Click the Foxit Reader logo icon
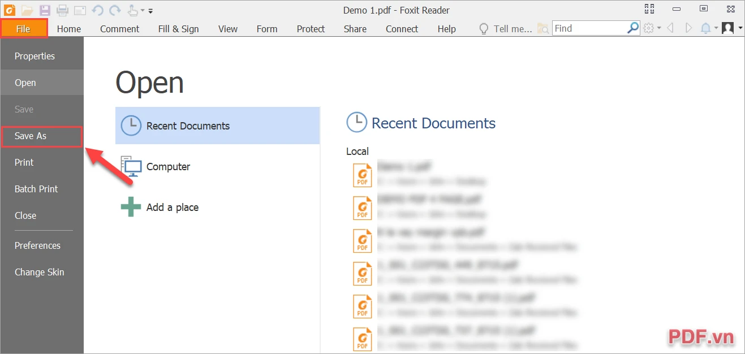This screenshot has width=745, height=354. 10,10
